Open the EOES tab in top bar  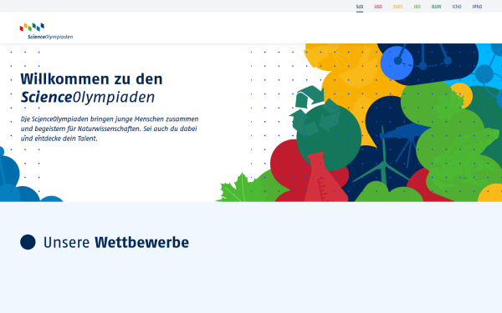coord(397,7)
